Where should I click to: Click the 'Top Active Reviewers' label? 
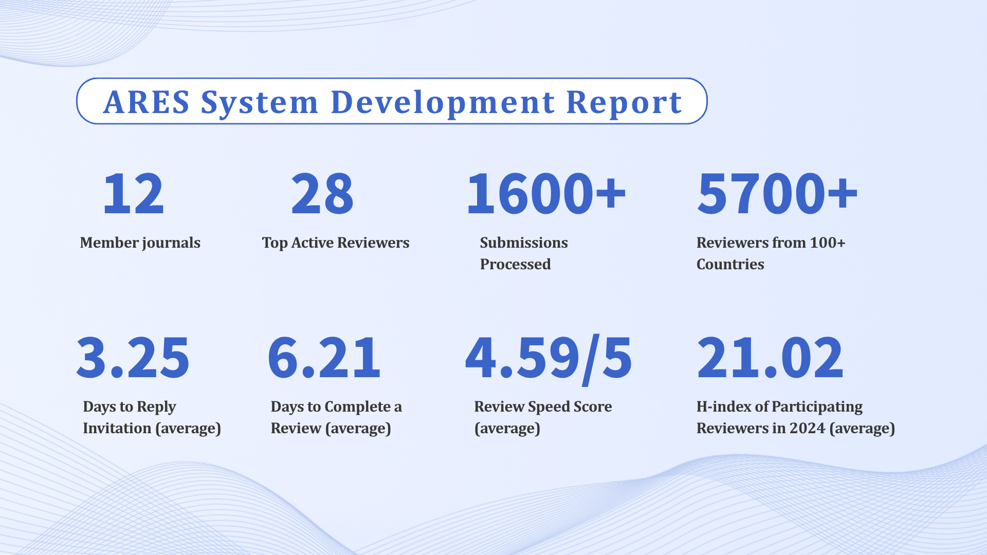[336, 243]
